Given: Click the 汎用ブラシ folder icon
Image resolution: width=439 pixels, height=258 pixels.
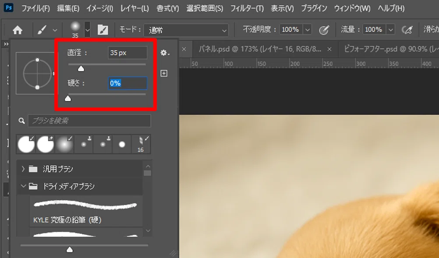Looking at the screenshot, I should point(33,169).
